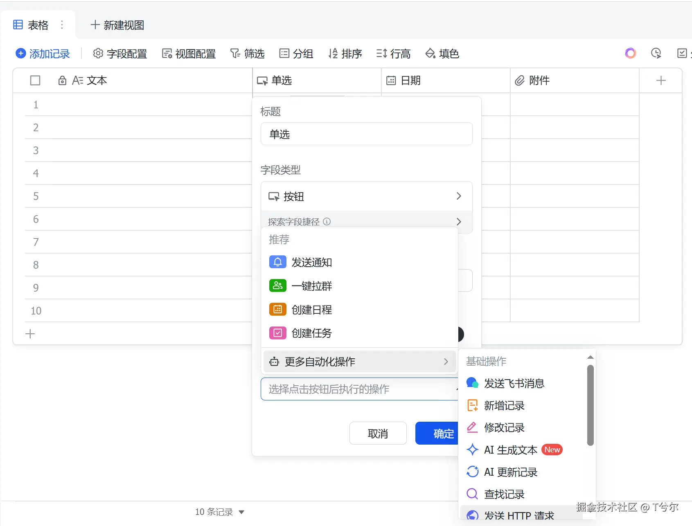This screenshot has height=526, width=692.
Task: Expand the 更多自动化操作 submenu arrow
Action: tap(446, 362)
